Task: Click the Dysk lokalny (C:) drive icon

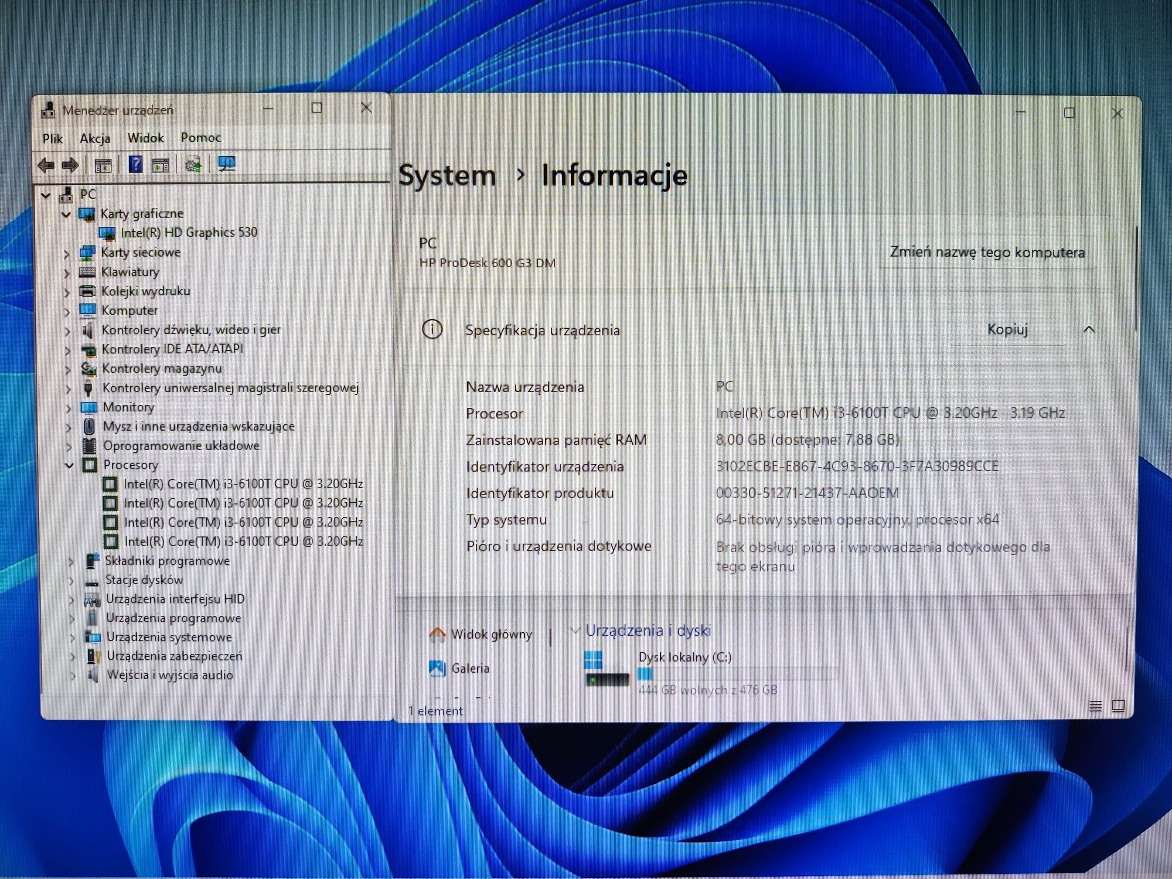Action: coord(607,669)
